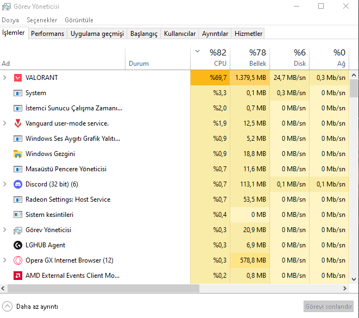
Task: Sort by the CPU column header
Action: pos(210,58)
